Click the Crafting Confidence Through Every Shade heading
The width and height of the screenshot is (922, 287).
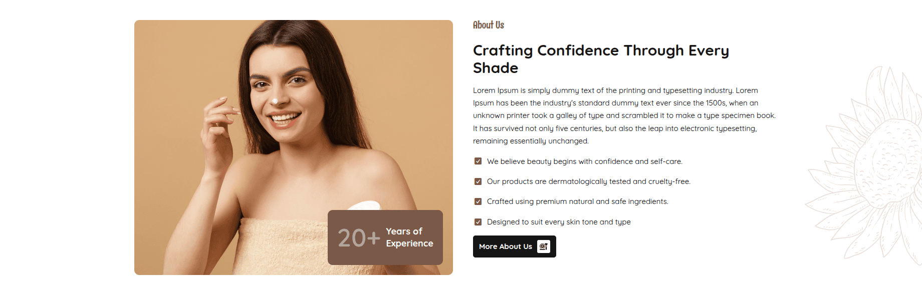600,59
